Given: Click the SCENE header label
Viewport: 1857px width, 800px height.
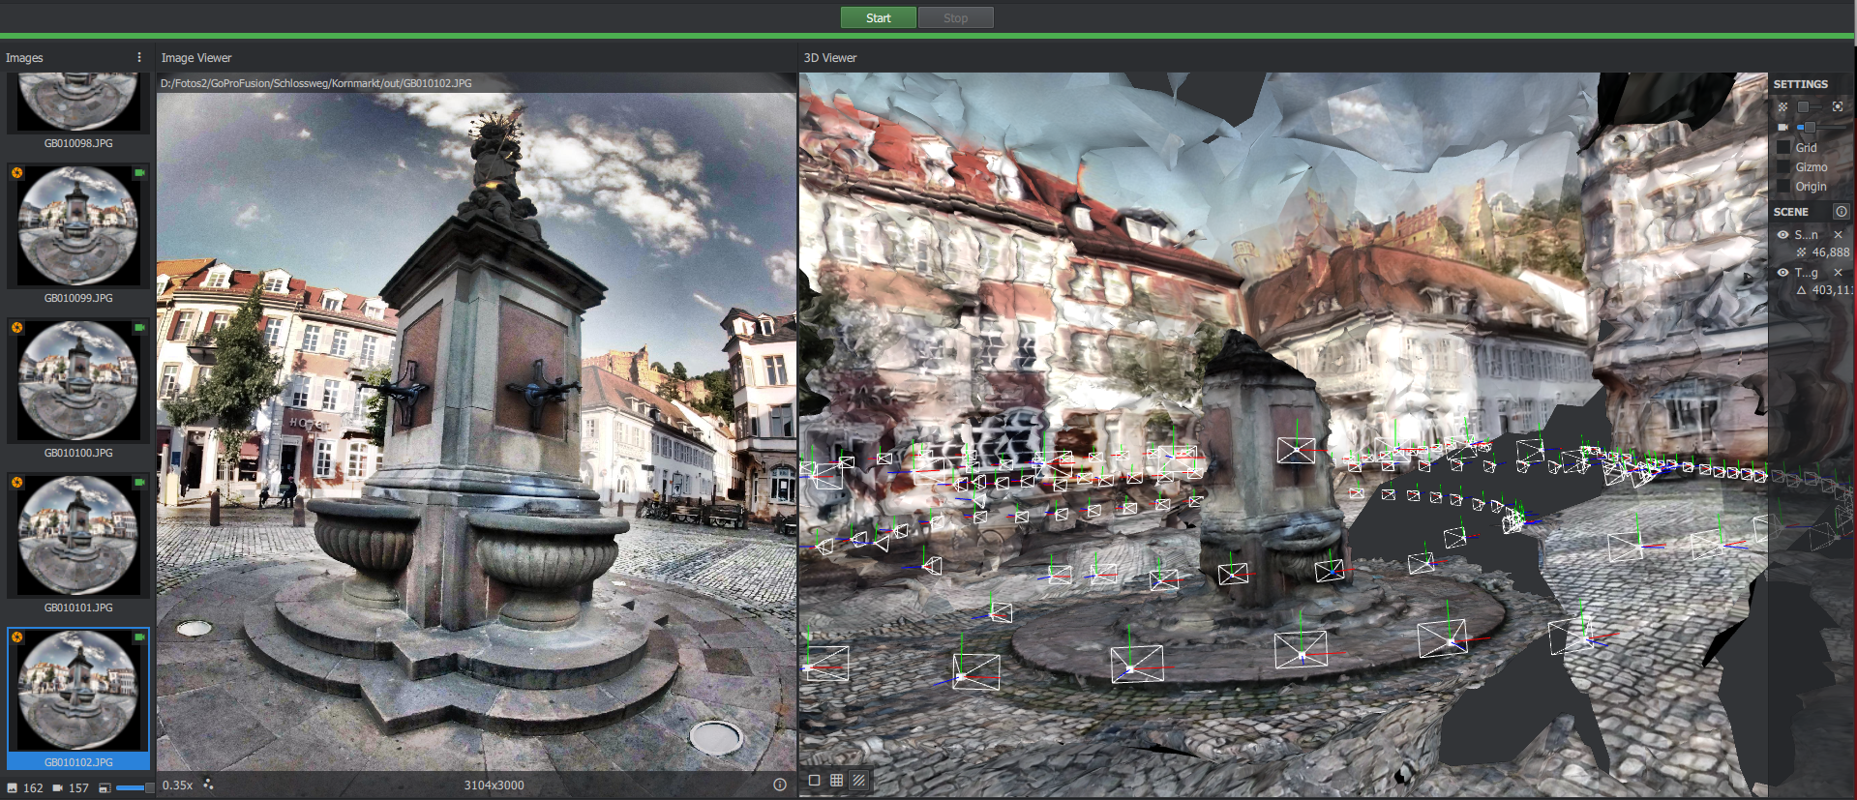Looking at the screenshot, I should (x=1791, y=211).
